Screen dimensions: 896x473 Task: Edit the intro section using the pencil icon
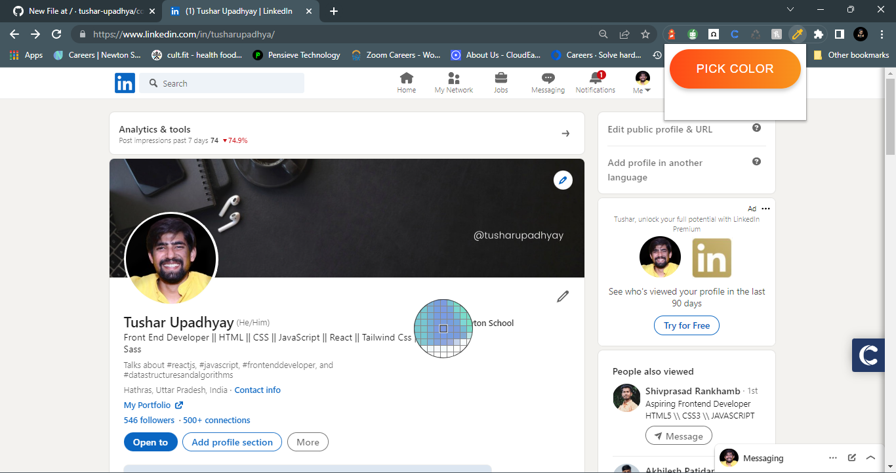pyautogui.click(x=562, y=297)
